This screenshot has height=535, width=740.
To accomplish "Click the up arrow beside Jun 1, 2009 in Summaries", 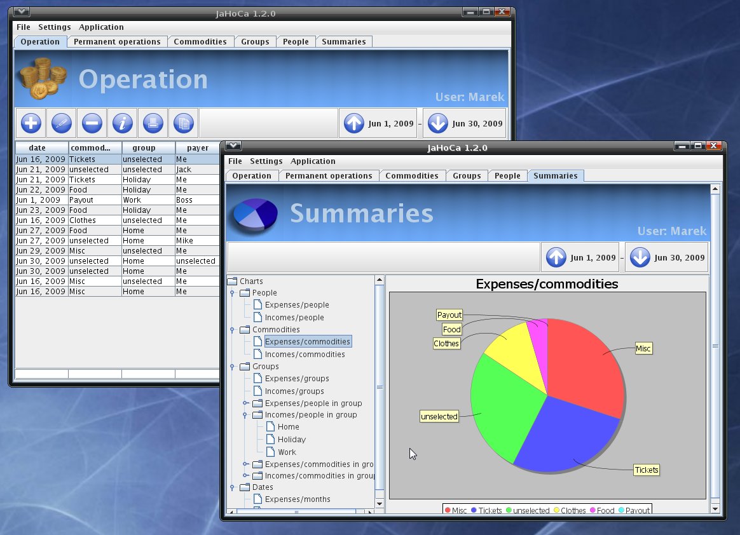I will [556, 257].
